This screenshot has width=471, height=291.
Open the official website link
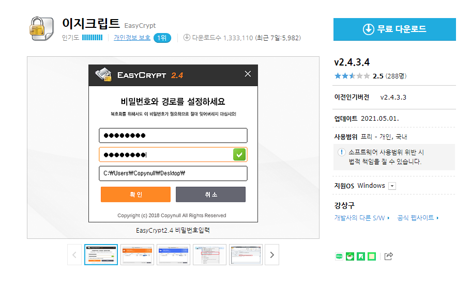point(418,218)
